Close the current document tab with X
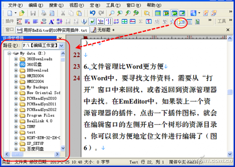 click(228, 30)
